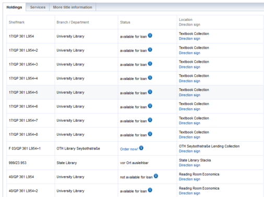Image resolution: width=264 pixels, height=197 pixels.
Task: Click the State Library Stacks location text
Action: coord(195,160)
